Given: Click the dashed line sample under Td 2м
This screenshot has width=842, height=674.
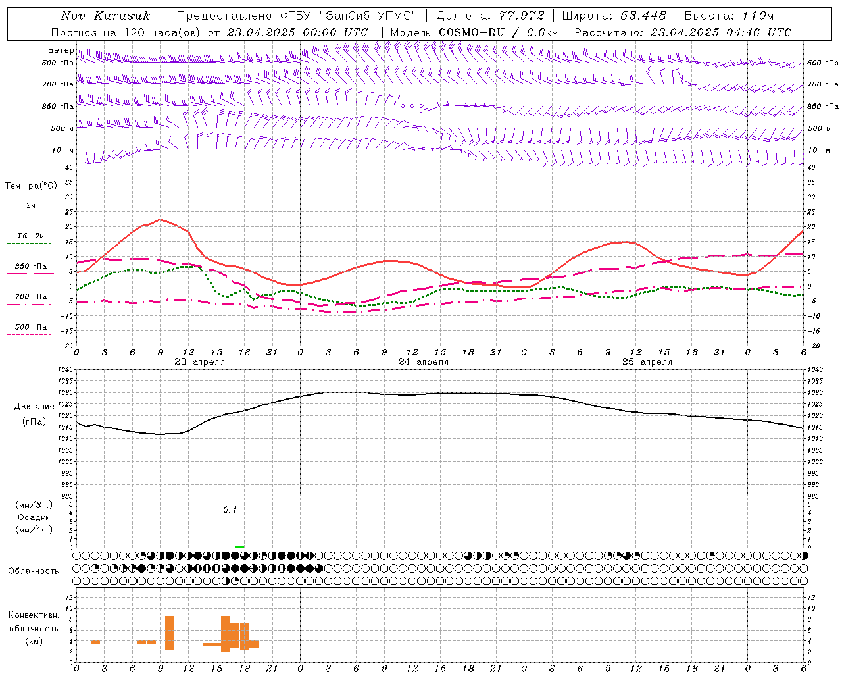Looking at the screenshot, I should [x=30, y=244].
